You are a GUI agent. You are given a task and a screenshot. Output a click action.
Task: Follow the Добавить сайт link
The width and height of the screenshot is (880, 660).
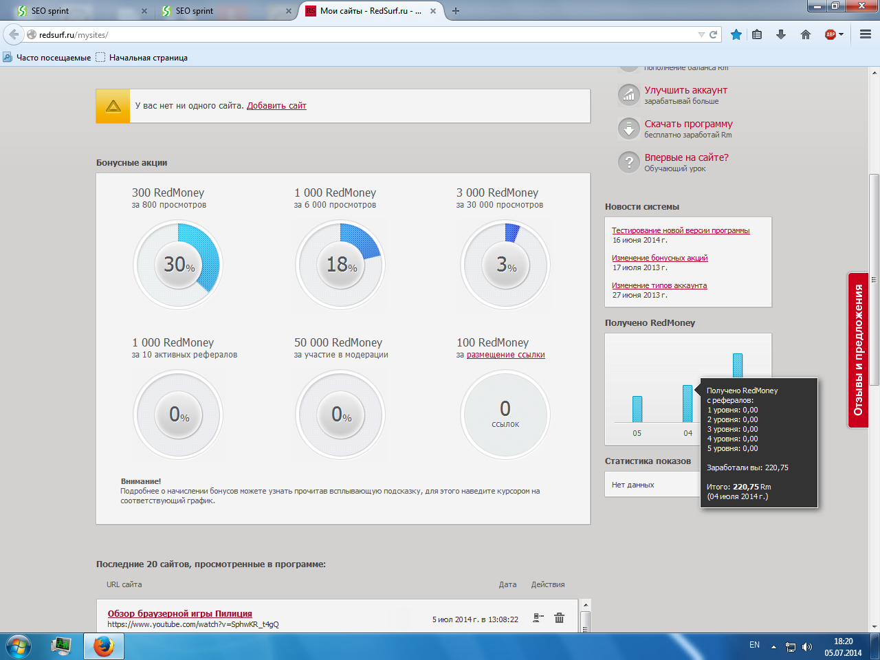(276, 106)
